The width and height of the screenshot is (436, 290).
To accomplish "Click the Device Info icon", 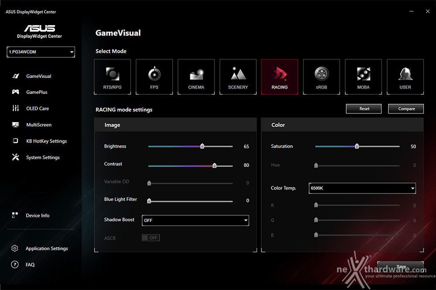I will click(x=15, y=215).
